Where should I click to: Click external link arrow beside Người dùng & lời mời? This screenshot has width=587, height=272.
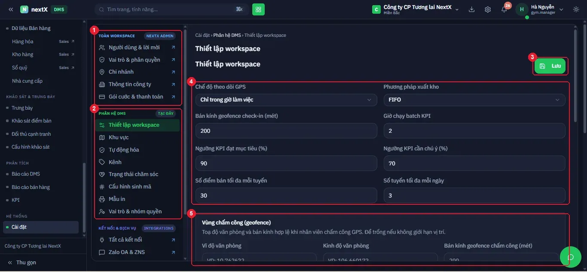[x=173, y=48]
